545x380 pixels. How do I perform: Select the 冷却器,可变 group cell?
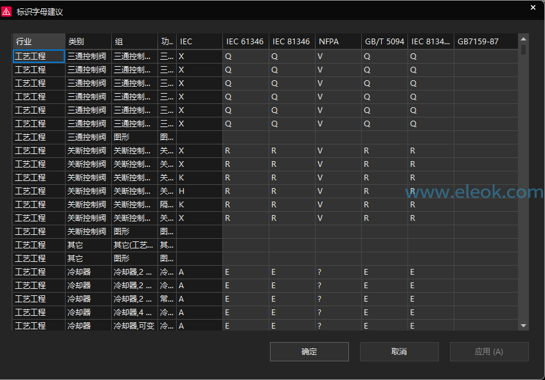[134, 326]
